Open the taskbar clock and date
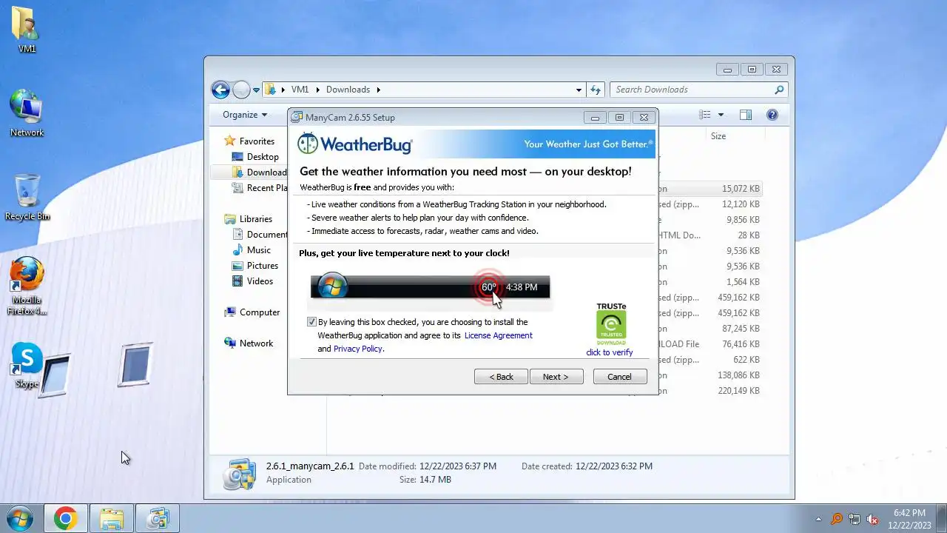This screenshot has width=947, height=533. pyautogui.click(x=909, y=518)
